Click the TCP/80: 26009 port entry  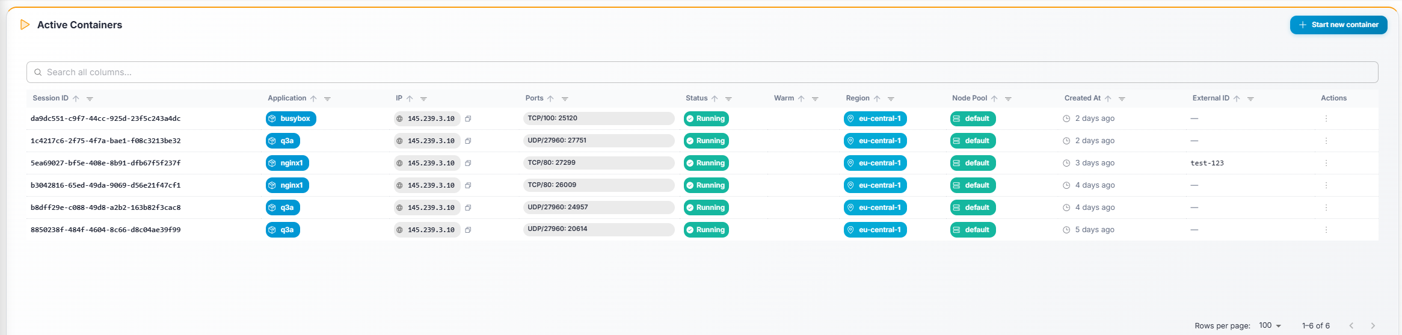(x=599, y=185)
